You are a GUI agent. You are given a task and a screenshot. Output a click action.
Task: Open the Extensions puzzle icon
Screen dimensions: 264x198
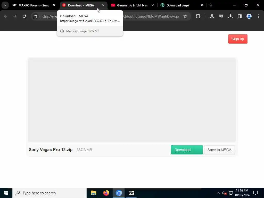[198, 16]
